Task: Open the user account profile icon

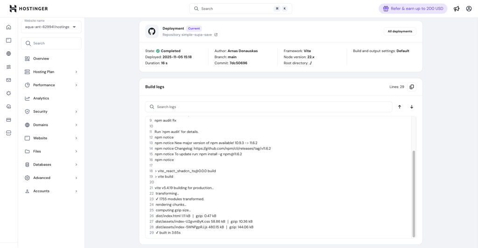Action: point(469,8)
